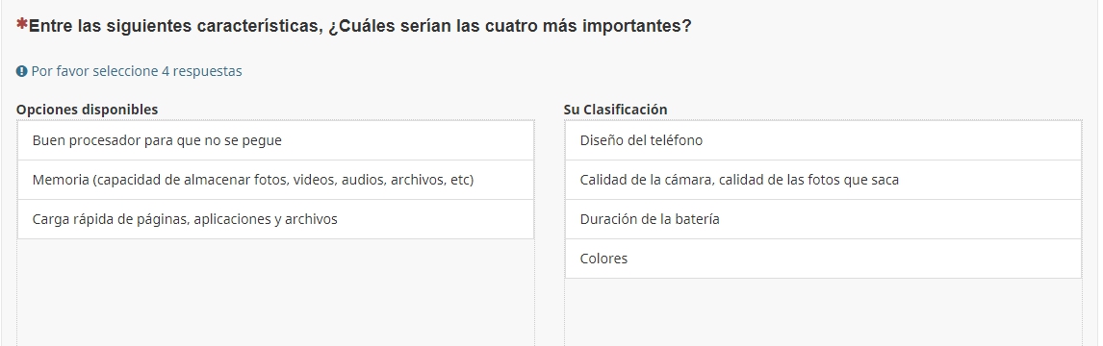This screenshot has height=346, width=1103.
Task: Remove "Diseño del teléfono" from ranking
Action: tap(823, 140)
